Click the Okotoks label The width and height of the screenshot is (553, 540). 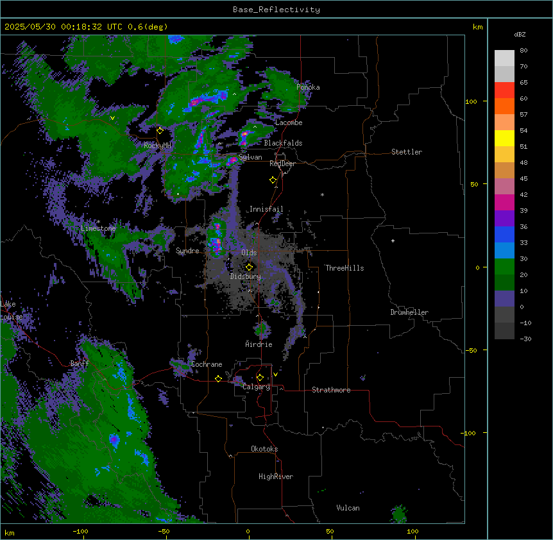[x=264, y=449]
